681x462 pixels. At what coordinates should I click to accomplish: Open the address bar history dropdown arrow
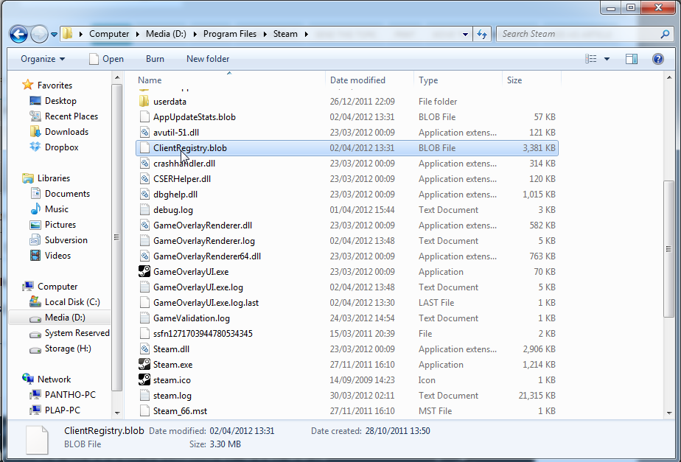click(x=465, y=34)
